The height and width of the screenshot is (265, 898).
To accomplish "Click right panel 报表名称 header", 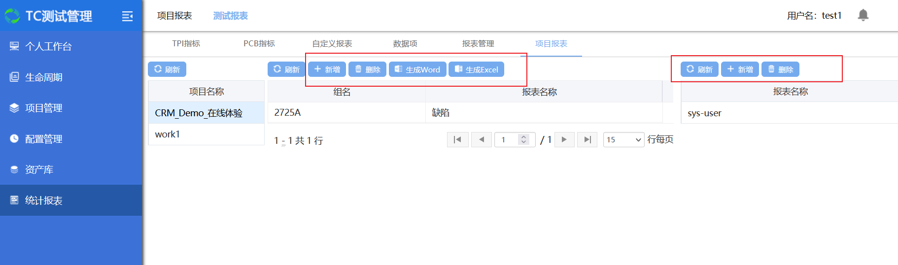I will (x=790, y=92).
